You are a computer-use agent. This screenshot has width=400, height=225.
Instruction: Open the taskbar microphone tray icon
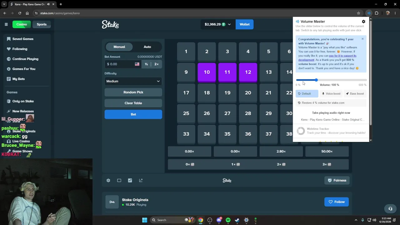(x=362, y=220)
